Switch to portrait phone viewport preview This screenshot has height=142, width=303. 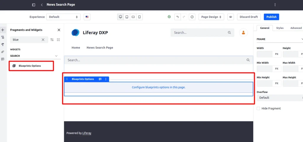point(139,17)
